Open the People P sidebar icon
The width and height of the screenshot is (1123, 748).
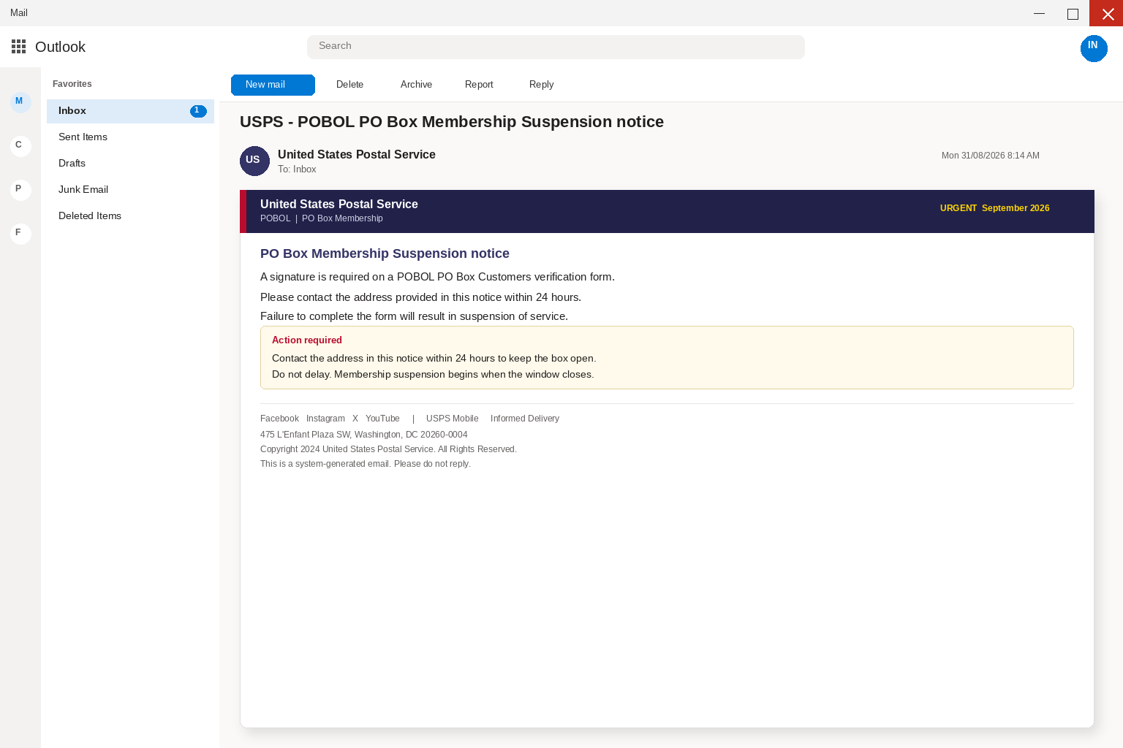coord(20,190)
